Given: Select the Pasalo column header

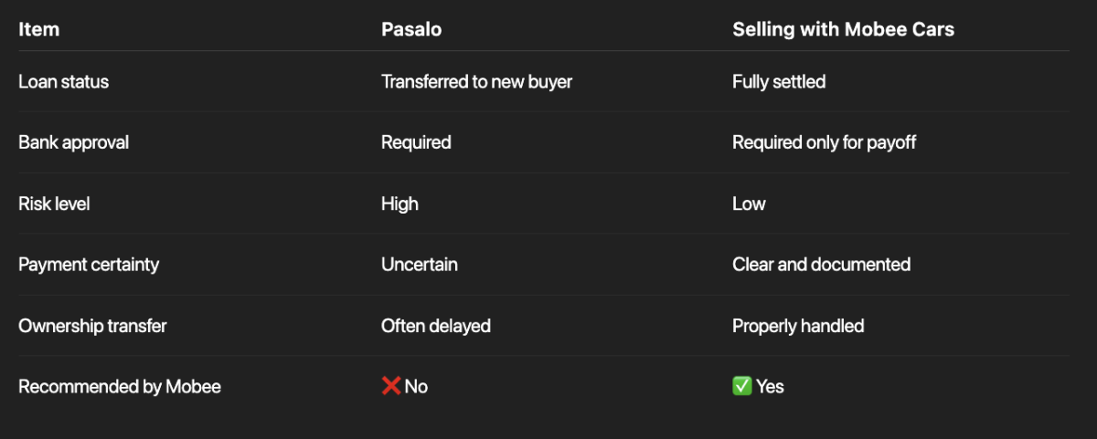Looking at the screenshot, I should [x=410, y=29].
